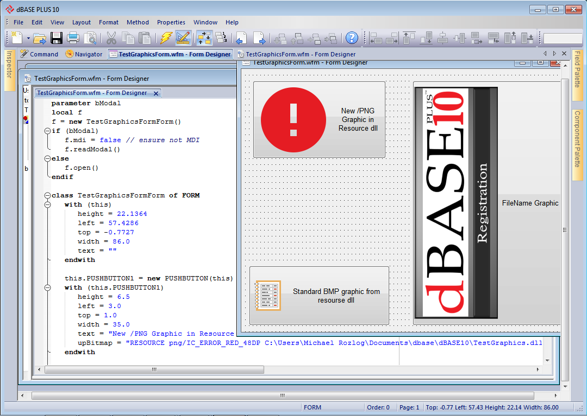Open Print Preview magnifier icon
The height and width of the screenshot is (416, 587).
[90, 38]
